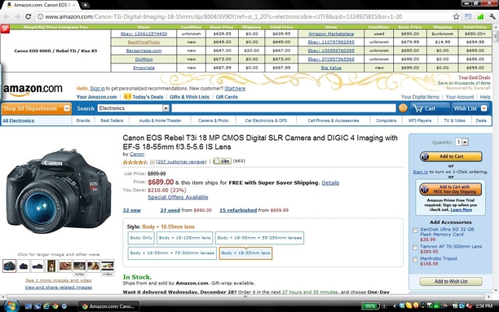
Task: Check the Manfrotto Tripod accessory
Action: 415,260
